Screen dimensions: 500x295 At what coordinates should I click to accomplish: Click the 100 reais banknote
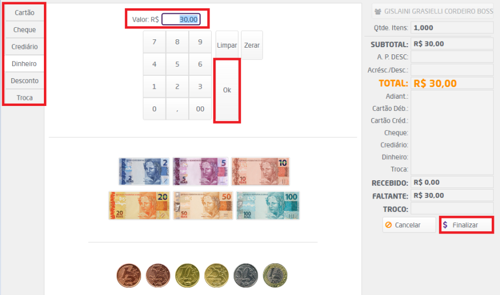point(268,205)
